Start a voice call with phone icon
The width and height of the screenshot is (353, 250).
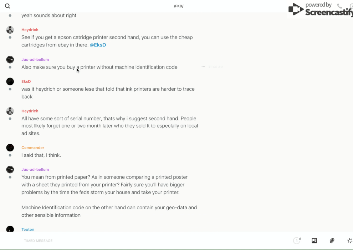coord(339,6)
